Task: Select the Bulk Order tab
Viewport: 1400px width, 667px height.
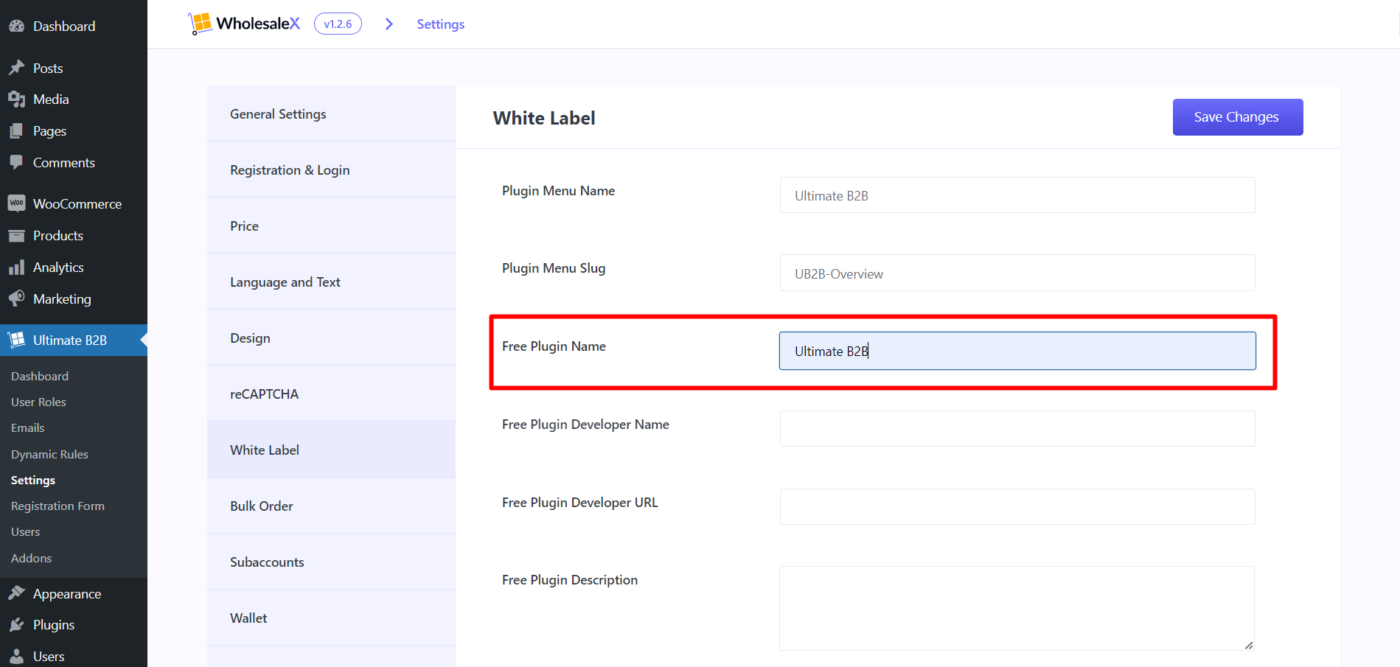Action: coord(331,506)
